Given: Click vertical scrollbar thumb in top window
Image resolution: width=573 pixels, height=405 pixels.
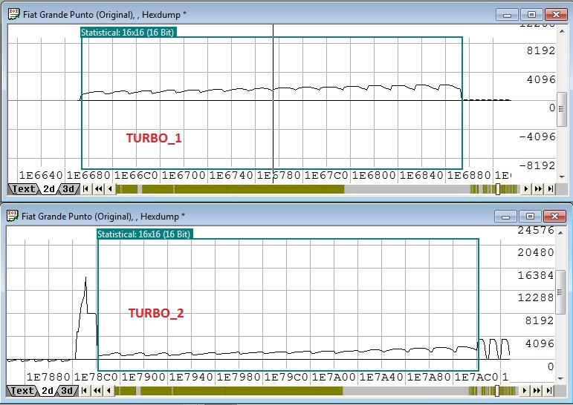Looking at the screenshot, I should [x=562, y=109].
